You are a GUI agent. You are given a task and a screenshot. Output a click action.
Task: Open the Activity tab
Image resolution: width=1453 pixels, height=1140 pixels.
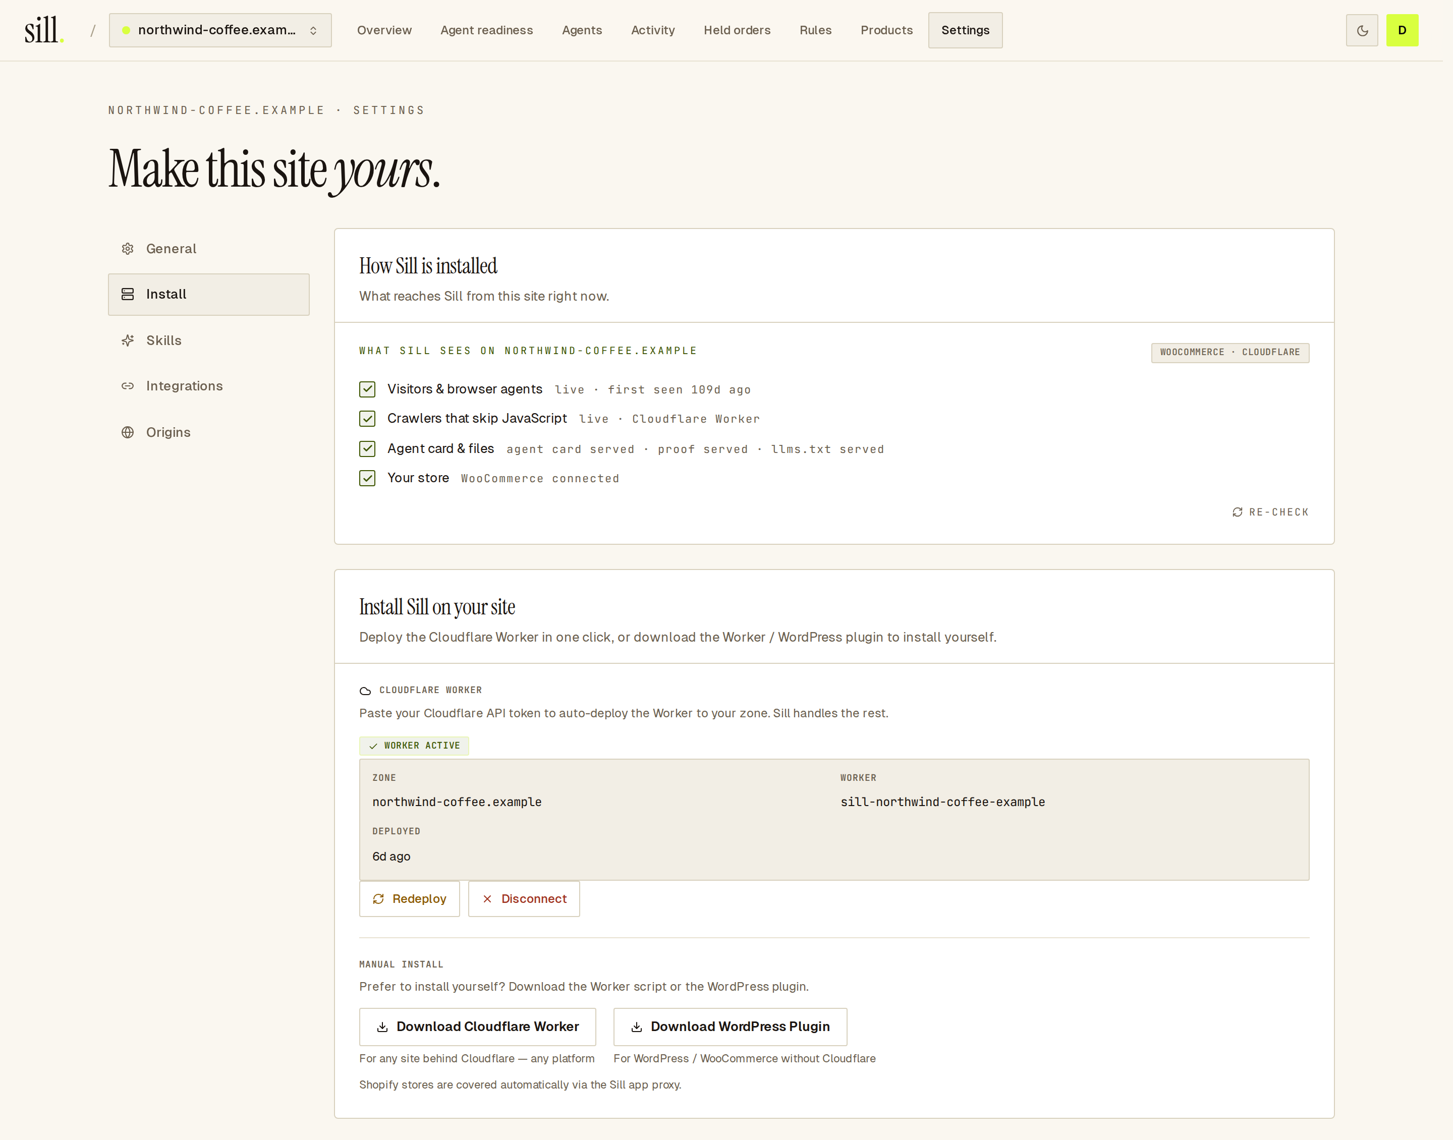point(653,30)
